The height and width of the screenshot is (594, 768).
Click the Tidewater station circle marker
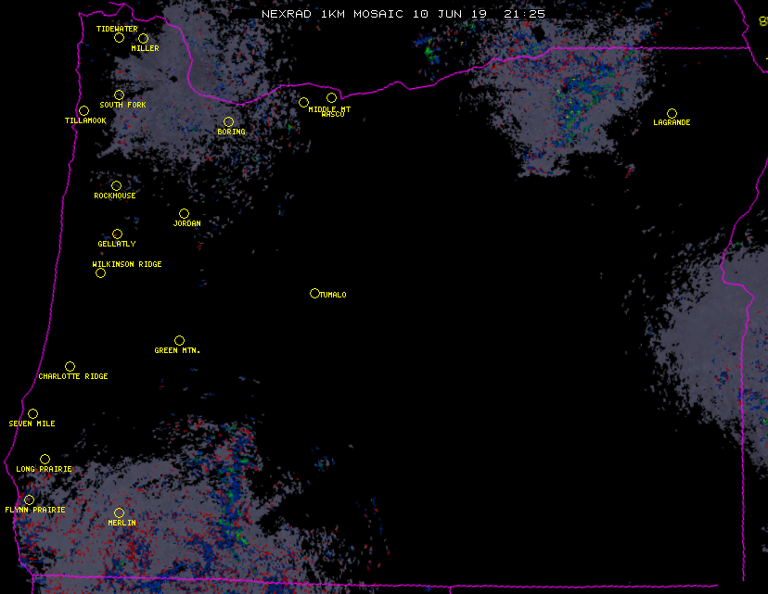click(x=119, y=38)
